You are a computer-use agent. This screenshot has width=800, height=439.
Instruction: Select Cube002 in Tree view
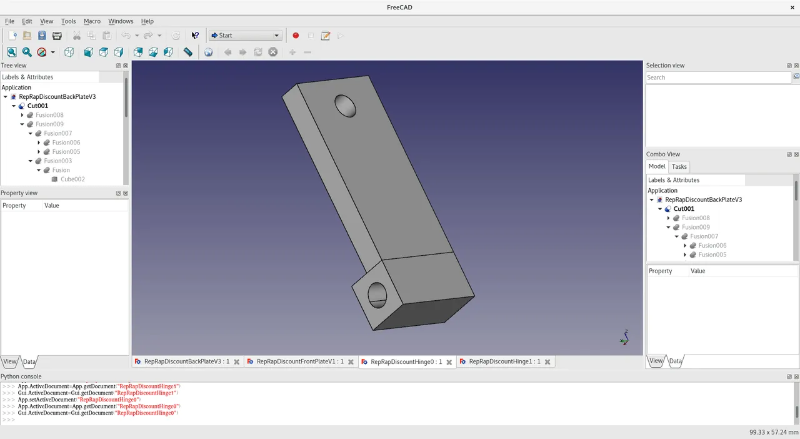pyautogui.click(x=72, y=179)
